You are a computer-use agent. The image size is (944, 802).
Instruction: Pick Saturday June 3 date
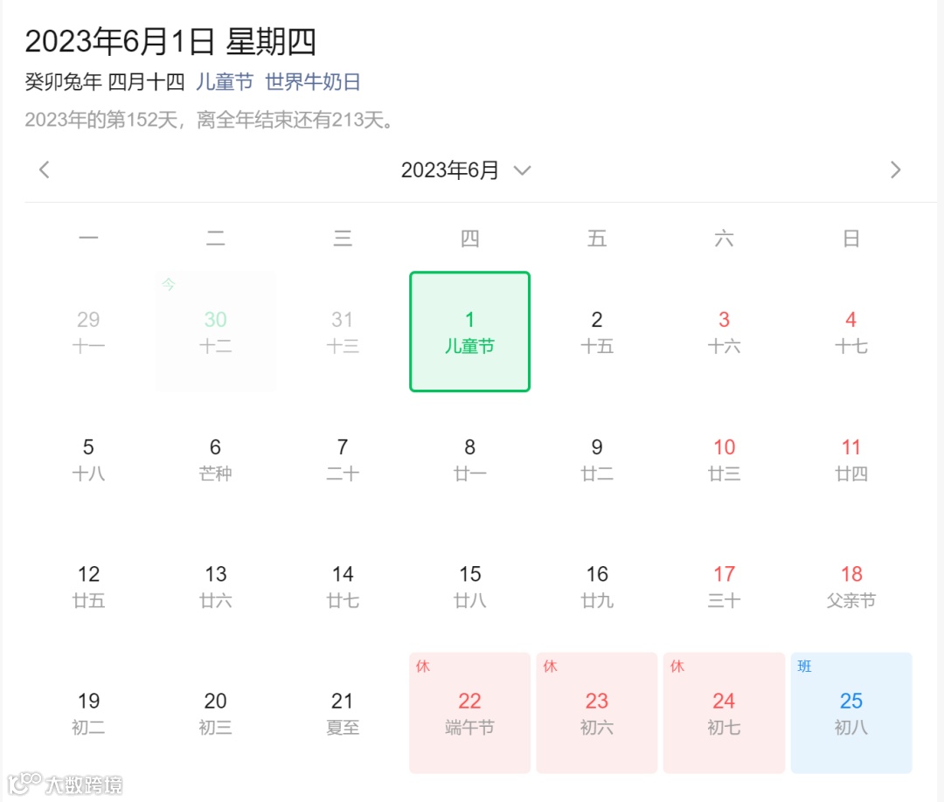click(724, 331)
